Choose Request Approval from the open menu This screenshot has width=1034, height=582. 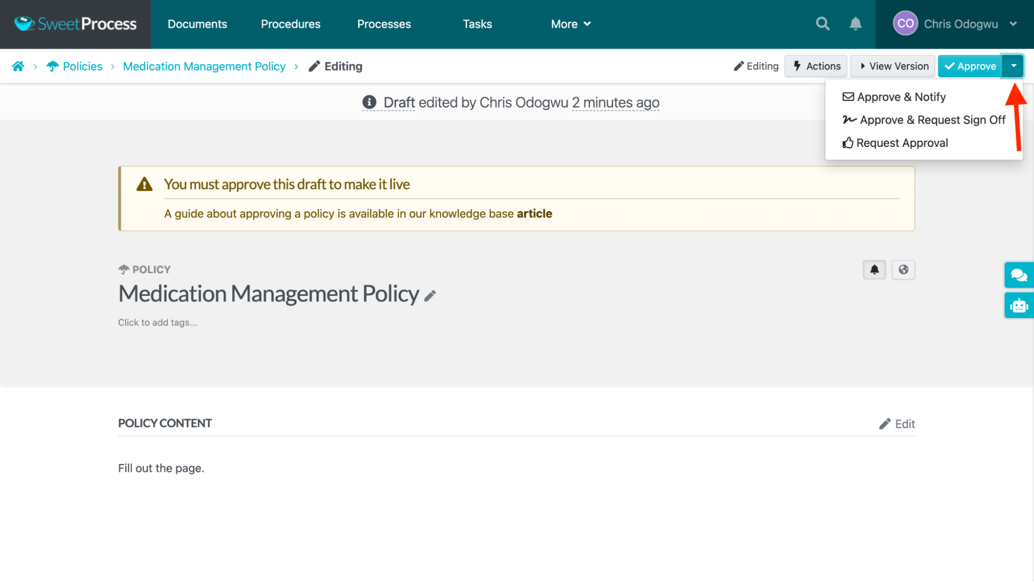tap(902, 143)
